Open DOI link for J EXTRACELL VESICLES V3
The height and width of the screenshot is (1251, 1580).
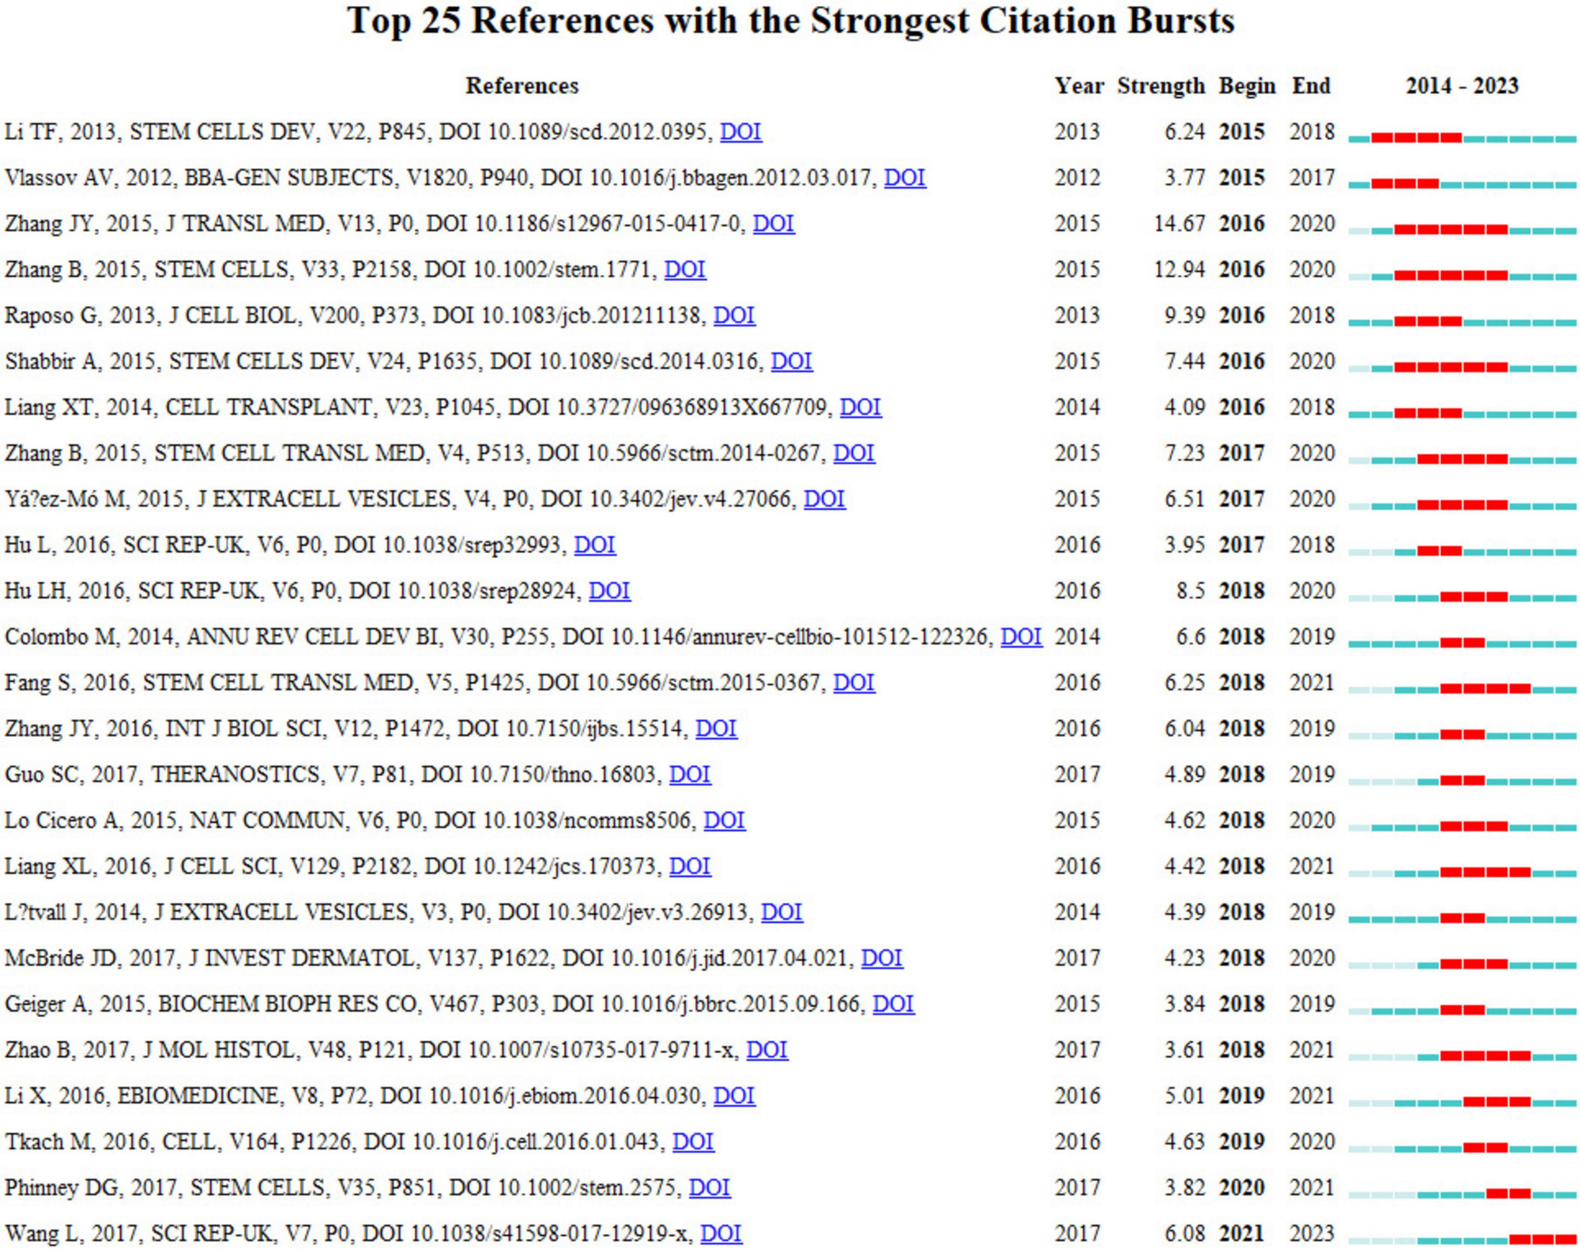coord(782,912)
